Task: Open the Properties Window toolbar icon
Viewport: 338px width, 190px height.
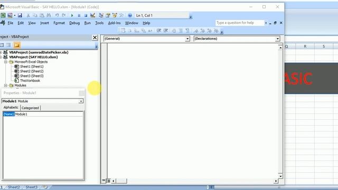Action: pyautogui.click(x=108, y=15)
